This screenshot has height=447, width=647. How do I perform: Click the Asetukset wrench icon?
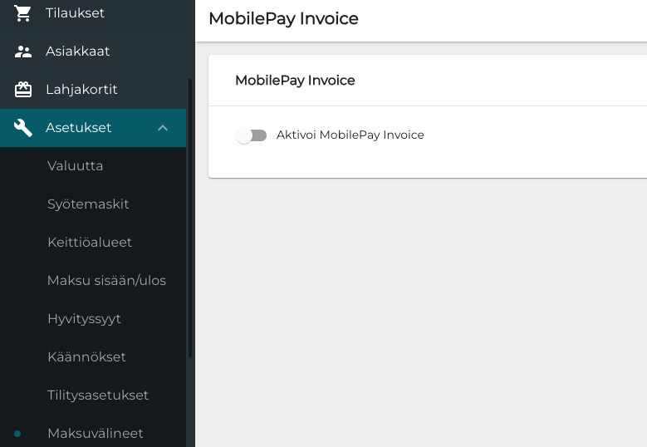coord(23,128)
